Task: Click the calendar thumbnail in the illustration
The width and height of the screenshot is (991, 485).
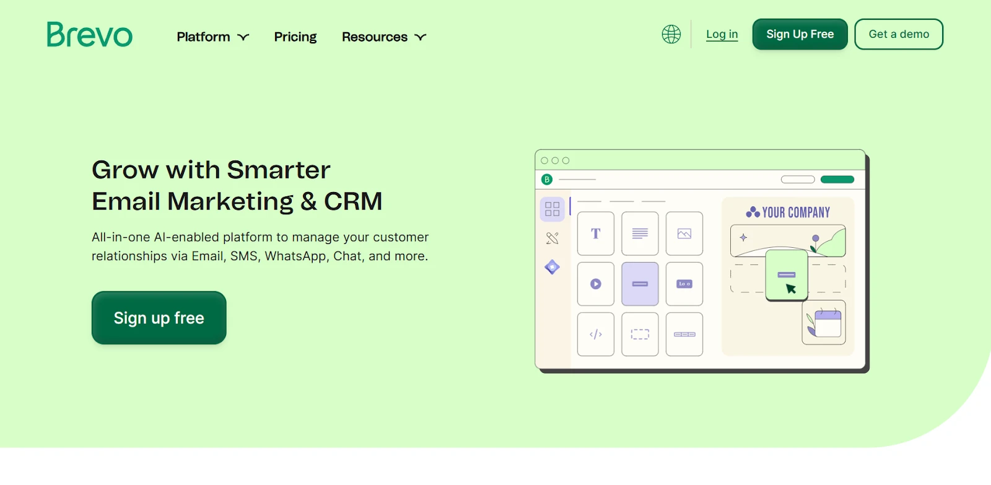Action: (x=824, y=323)
